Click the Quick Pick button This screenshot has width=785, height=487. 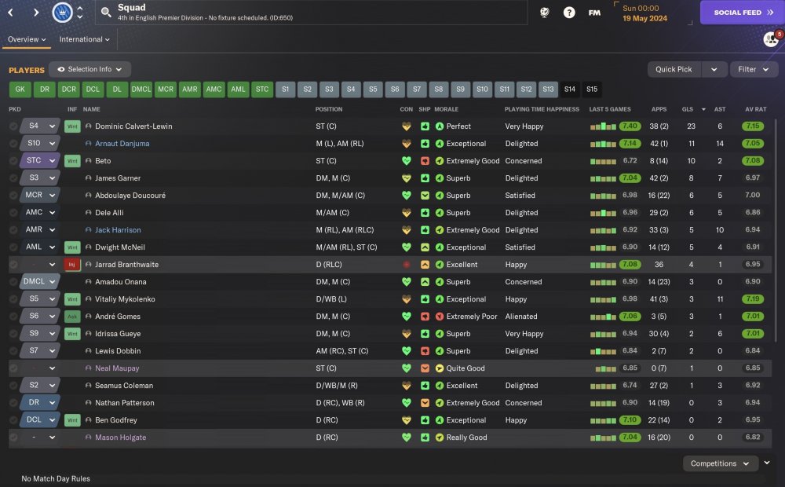pos(674,69)
